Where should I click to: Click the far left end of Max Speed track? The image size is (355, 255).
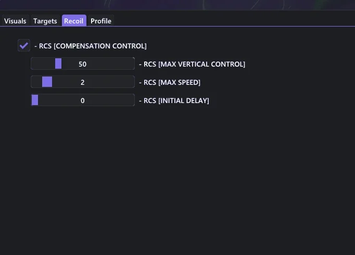33,82
